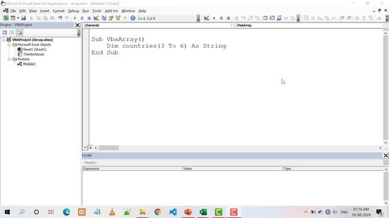Click the Value column header
This screenshot has width=389, height=218.
(232, 168)
